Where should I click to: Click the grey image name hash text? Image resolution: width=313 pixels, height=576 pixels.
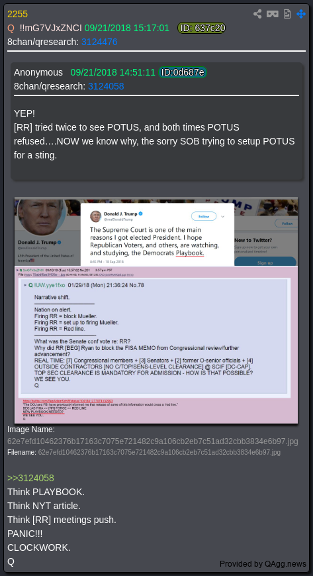pos(153,441)
